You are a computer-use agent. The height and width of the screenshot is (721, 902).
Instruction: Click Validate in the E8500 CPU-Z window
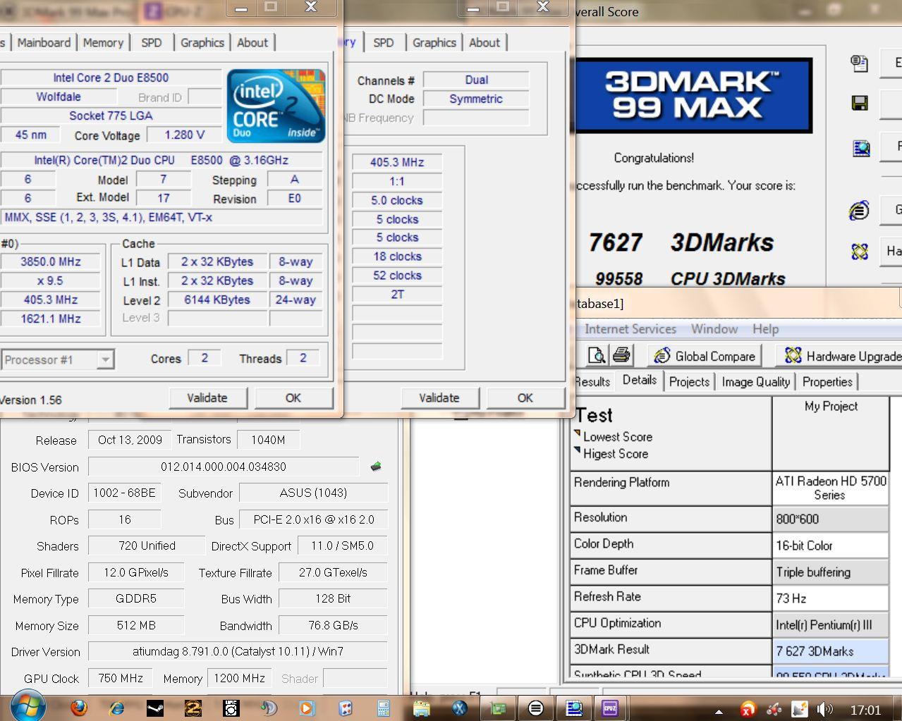(x=207, y=398)
